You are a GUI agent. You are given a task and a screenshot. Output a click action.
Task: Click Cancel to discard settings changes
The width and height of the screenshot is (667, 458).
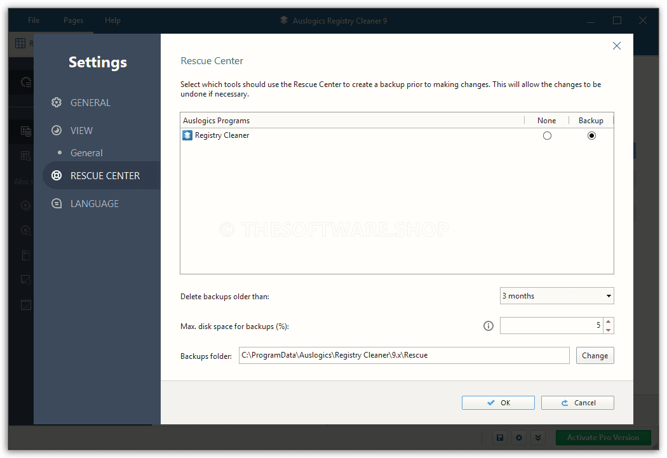tap(577, 402)
